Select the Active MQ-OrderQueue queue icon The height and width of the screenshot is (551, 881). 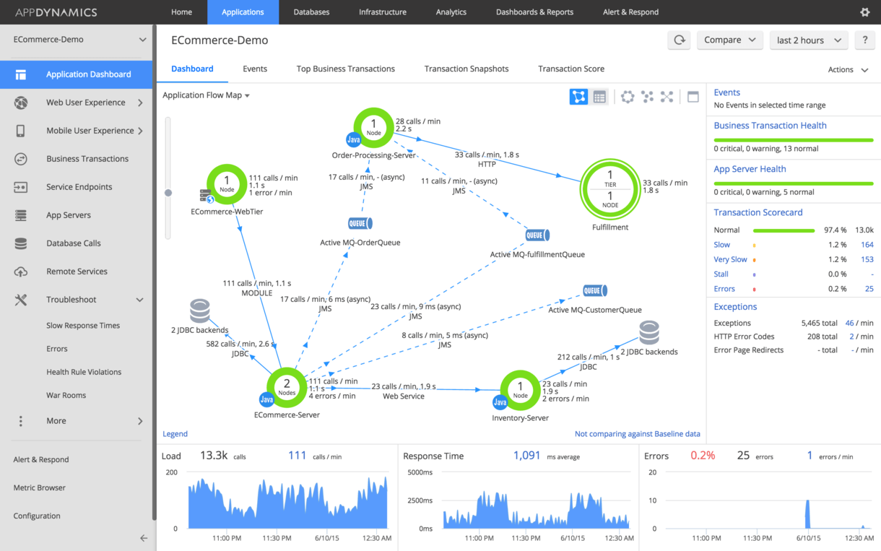click(x=360, y=224)
